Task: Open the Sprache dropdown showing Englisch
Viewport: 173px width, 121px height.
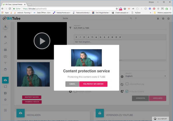Action: click(146, 76)
